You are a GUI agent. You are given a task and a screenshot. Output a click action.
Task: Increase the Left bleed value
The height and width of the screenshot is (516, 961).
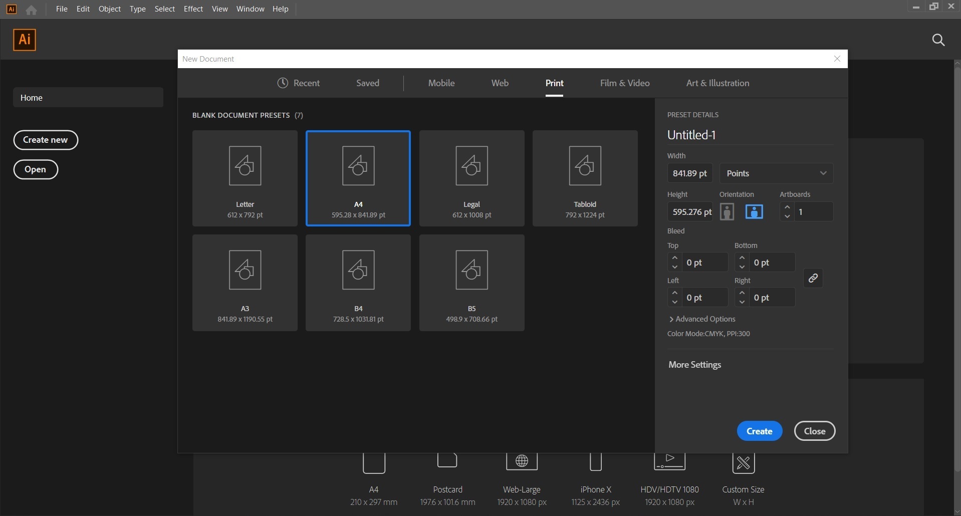(674, 293)
